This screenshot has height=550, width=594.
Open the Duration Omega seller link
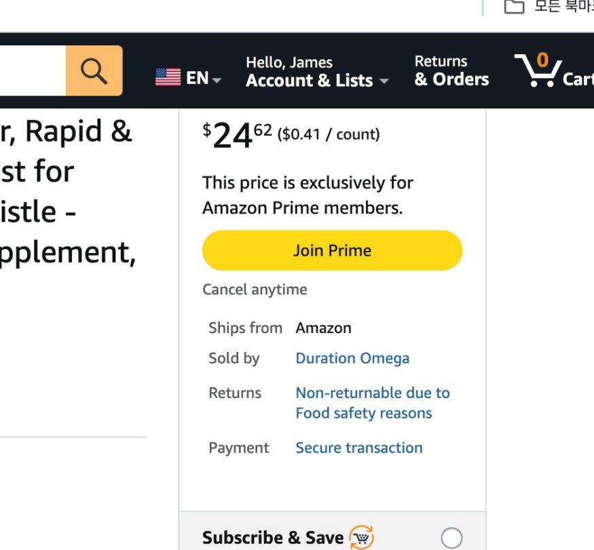click(x=352, y=358)
